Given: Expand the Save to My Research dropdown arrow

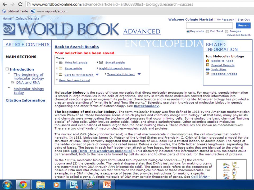Looking at the screenshot, I should point(97,74).
